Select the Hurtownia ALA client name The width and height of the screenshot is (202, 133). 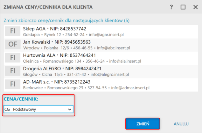point(39,55)
